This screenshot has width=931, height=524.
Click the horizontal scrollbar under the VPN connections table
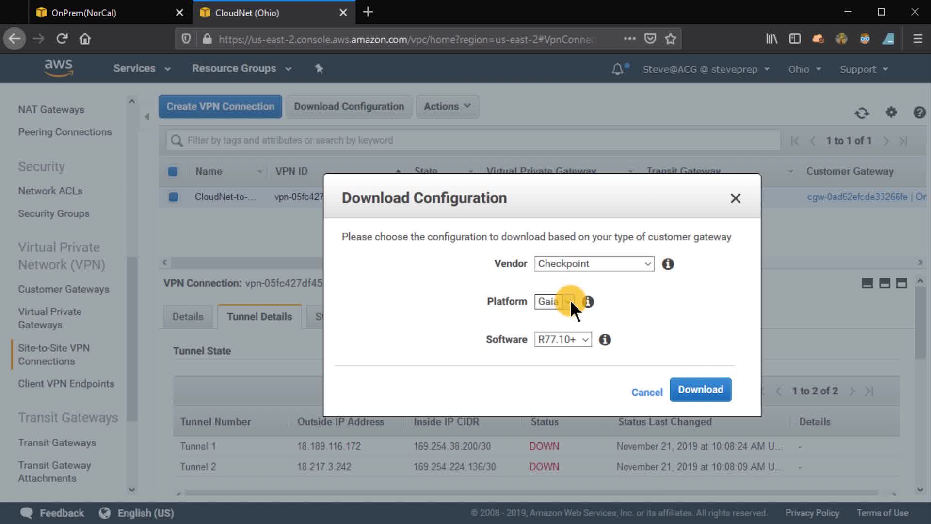coord(242,262)
